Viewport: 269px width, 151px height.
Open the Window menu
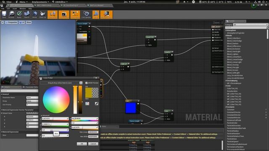[x=22, y=8]
